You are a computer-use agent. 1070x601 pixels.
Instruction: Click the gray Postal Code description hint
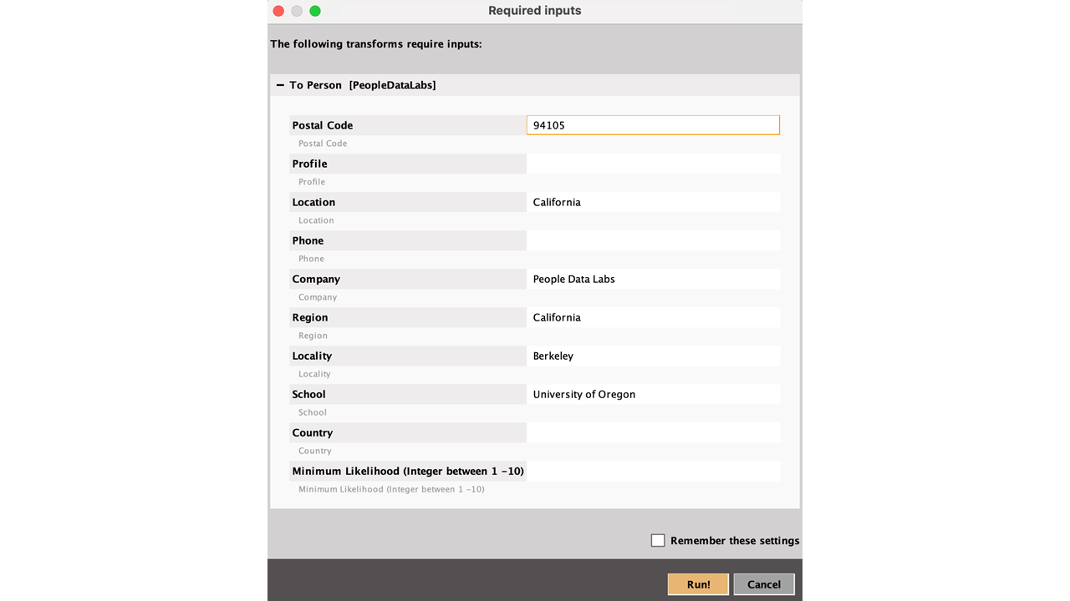(323, 144)
